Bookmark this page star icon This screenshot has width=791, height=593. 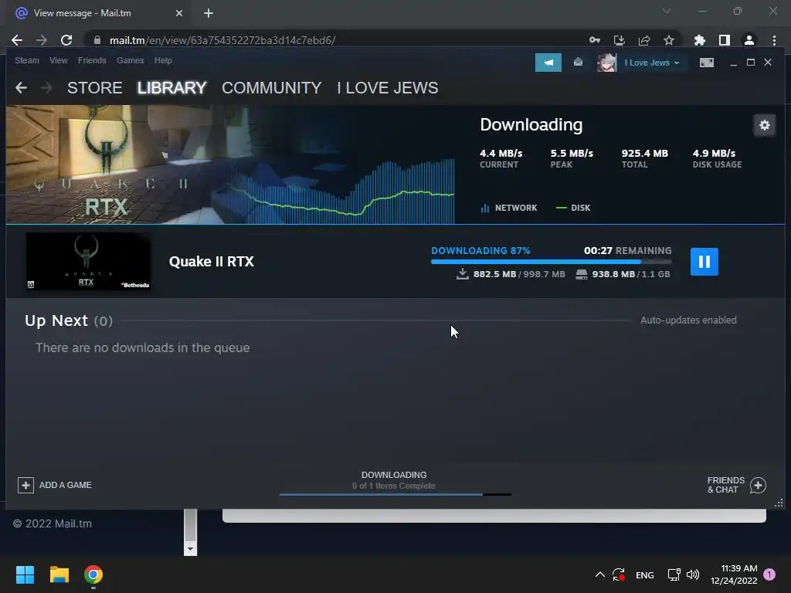[x=669, y=40]
